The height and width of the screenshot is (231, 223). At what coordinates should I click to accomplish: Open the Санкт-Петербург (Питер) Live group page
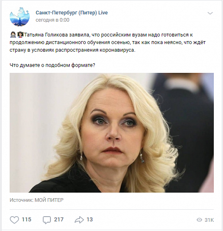pos(72,12)
